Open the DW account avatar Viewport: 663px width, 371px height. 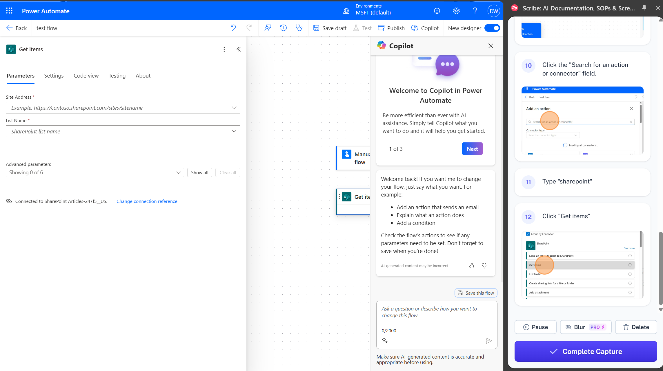pyautogui.click(x=494, y=11)
